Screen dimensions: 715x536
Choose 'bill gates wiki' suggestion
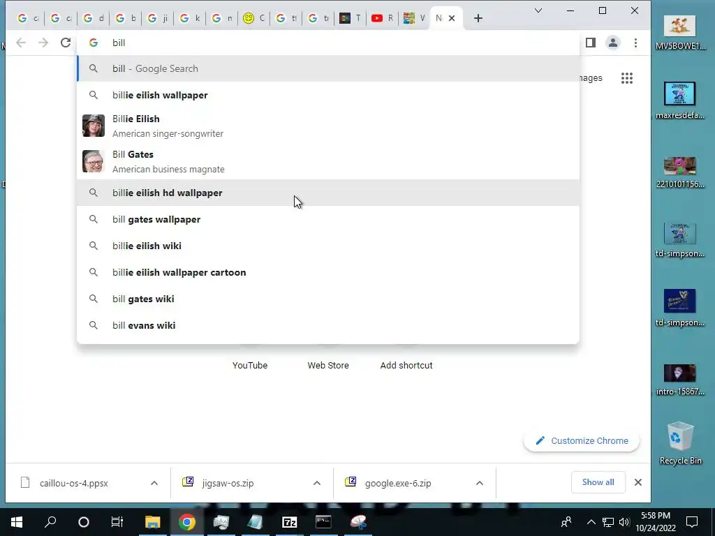(x=328, y=299)
